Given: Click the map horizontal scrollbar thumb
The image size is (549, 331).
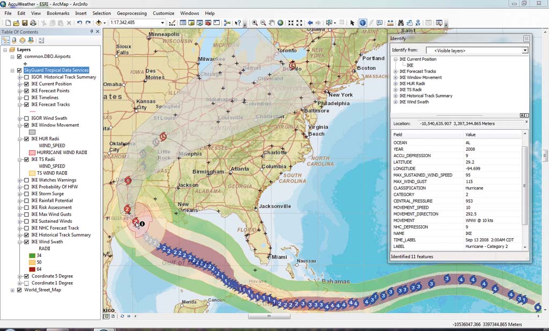Looking at the screenshot, I should click(269, 317).
